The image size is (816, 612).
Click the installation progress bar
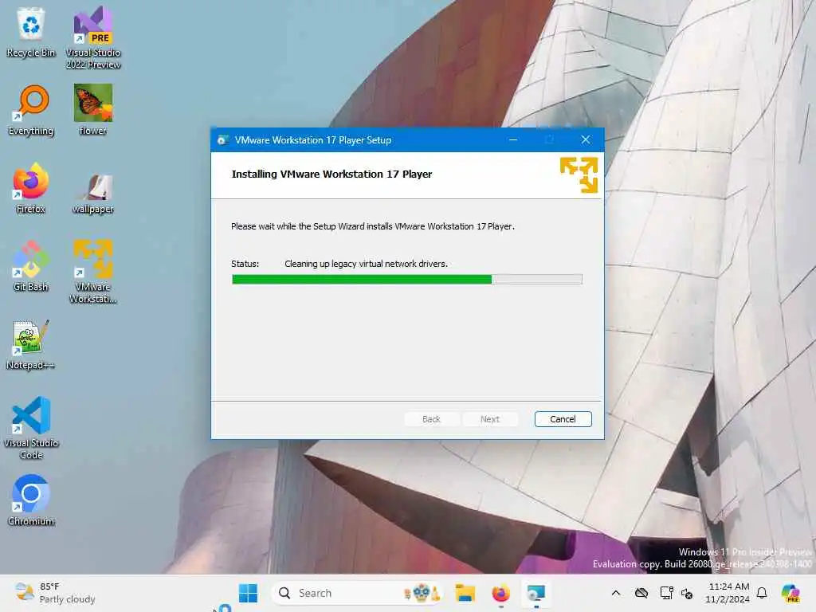[x=407, y=280]
